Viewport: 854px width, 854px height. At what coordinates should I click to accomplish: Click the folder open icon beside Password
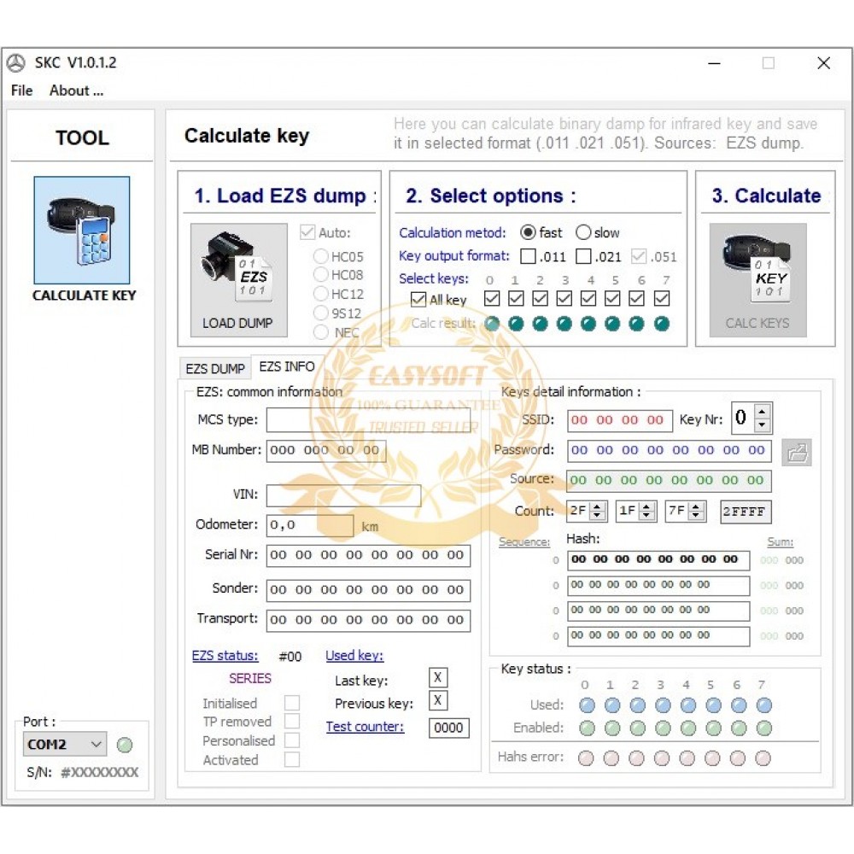797,453
